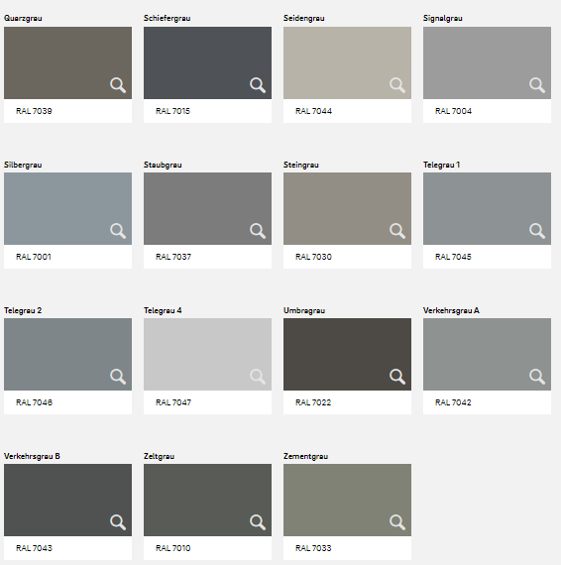Screen dimensions: 561x565
Task: Enlarge Silbergrau via its magnifier icon
Action: [x=118, y=231]
